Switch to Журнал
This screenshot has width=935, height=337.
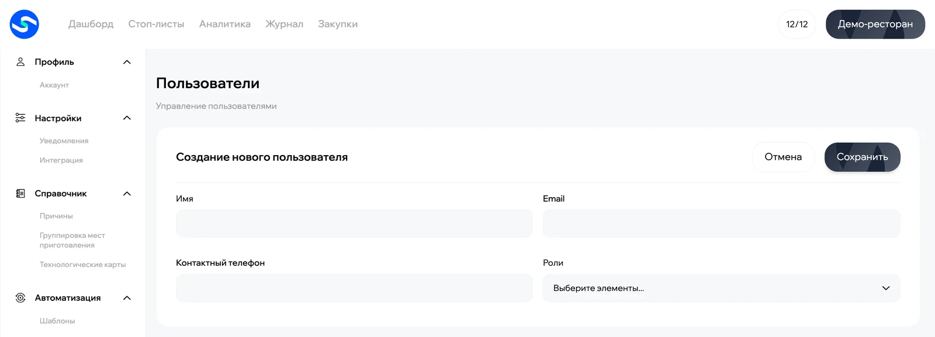click(285, 24)
